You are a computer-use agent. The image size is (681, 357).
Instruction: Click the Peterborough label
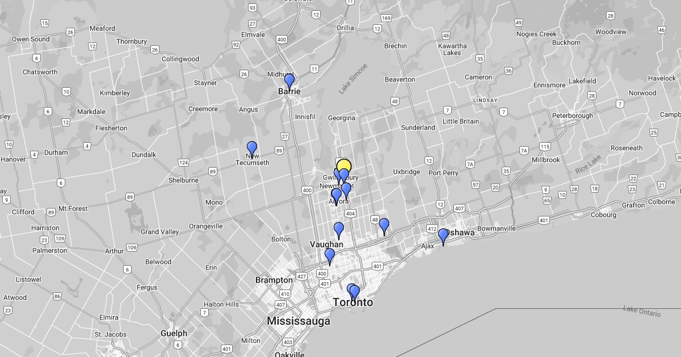click(573, 116)
